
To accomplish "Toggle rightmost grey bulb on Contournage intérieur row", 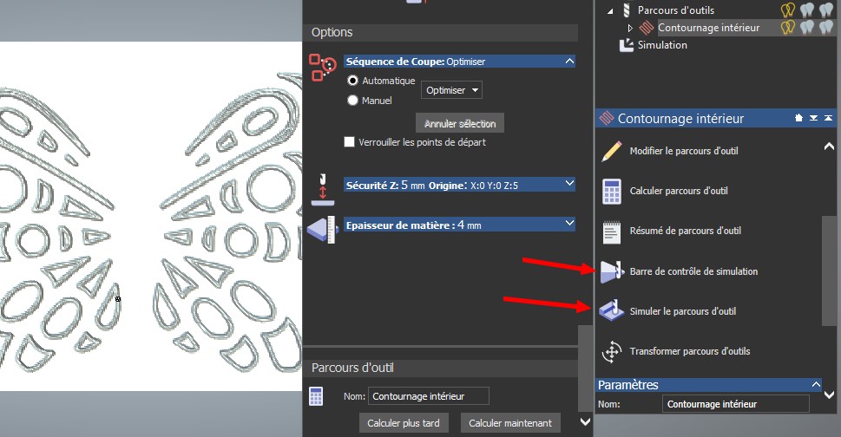I will 826,28.
